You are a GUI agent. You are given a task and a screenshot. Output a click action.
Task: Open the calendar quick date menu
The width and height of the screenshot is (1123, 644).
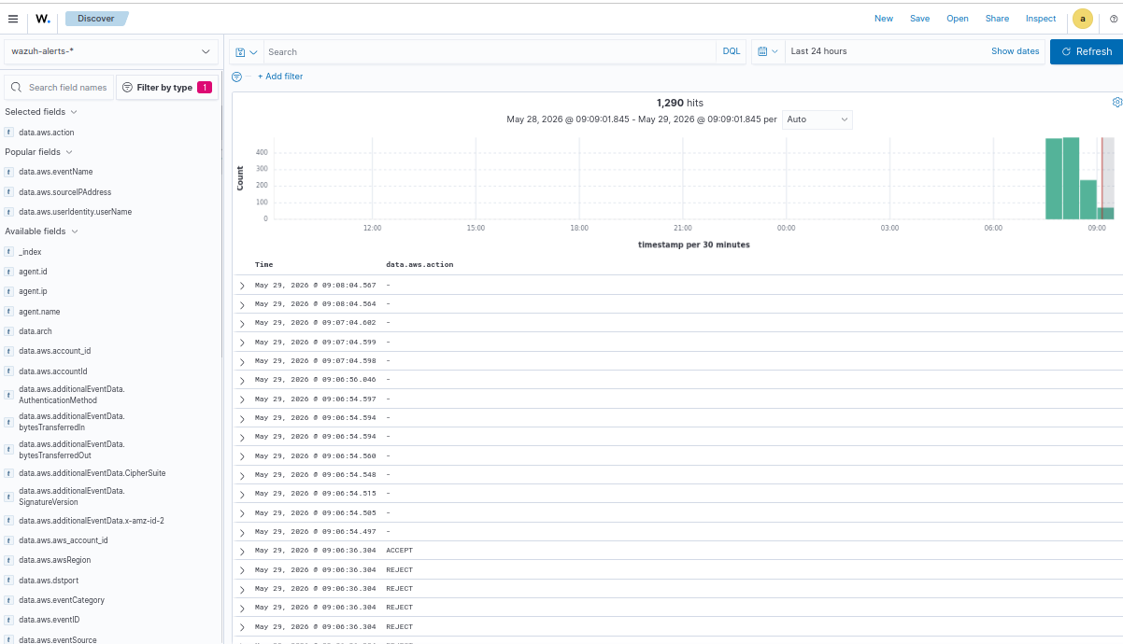(768, 51)
